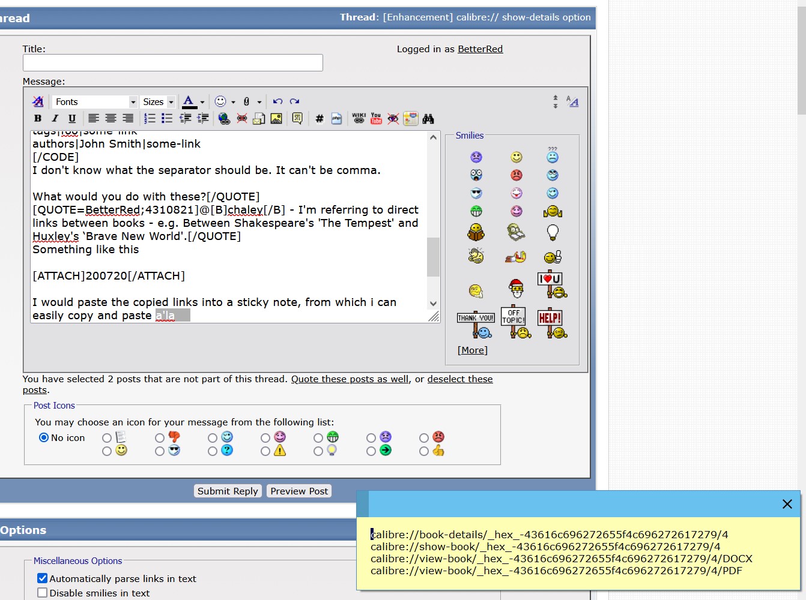This screenshot has height=600, width=806.
Task: Choose the lightbulb post icon radio
Action: pos(318,451)
